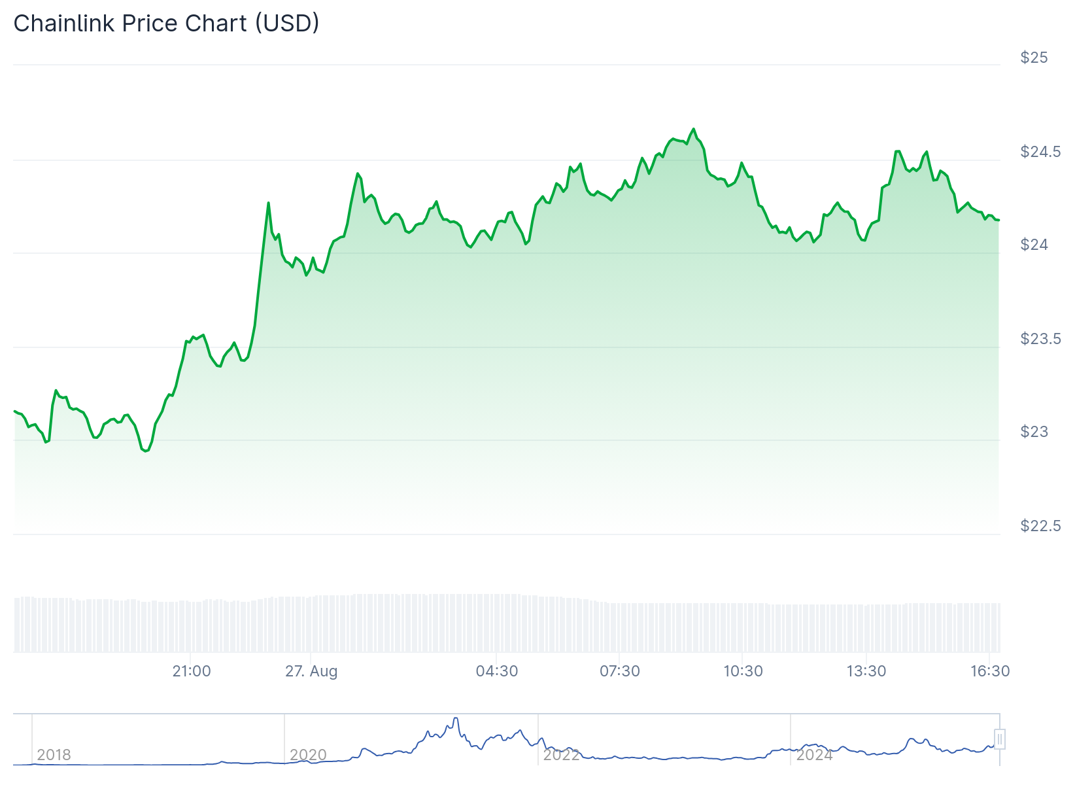The width and height of the screenshot is (1075, 785).
Task: Click the $23 price axis label
Action: pos(1034,432)
